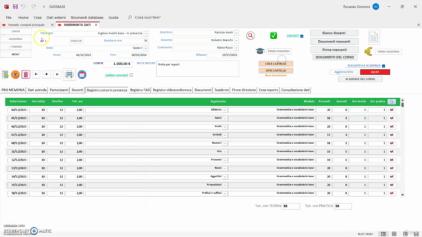Click the Elenco discenti button

point(334,33)
